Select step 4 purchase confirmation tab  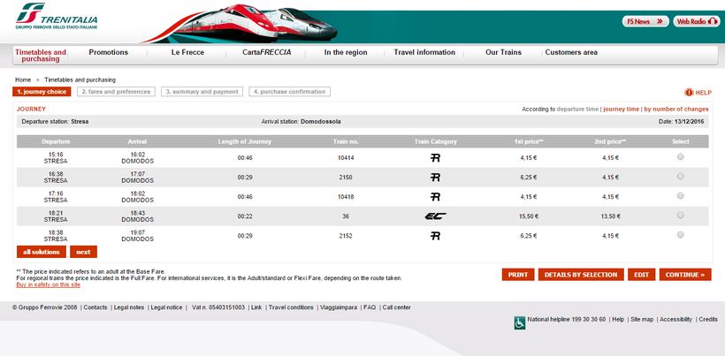(289, 92)
